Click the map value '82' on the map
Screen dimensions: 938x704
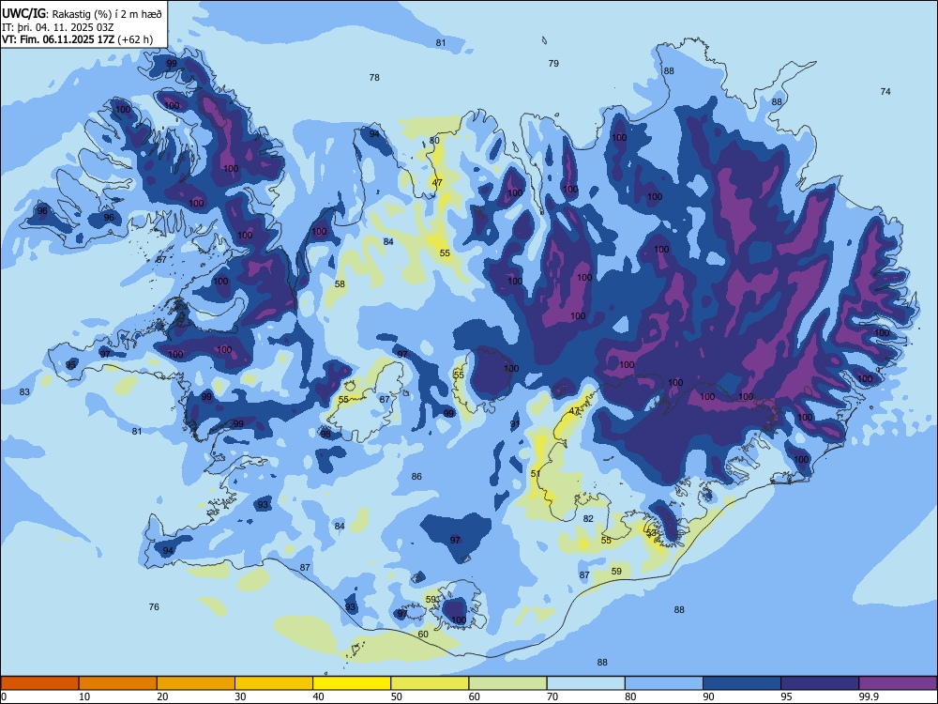588,518
